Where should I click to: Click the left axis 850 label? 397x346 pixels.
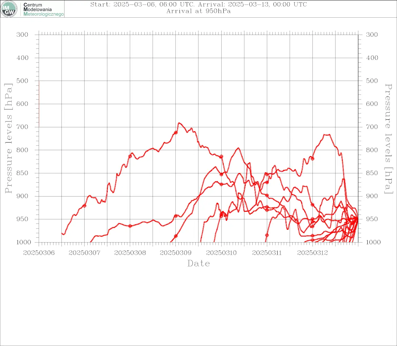(22, 173)
